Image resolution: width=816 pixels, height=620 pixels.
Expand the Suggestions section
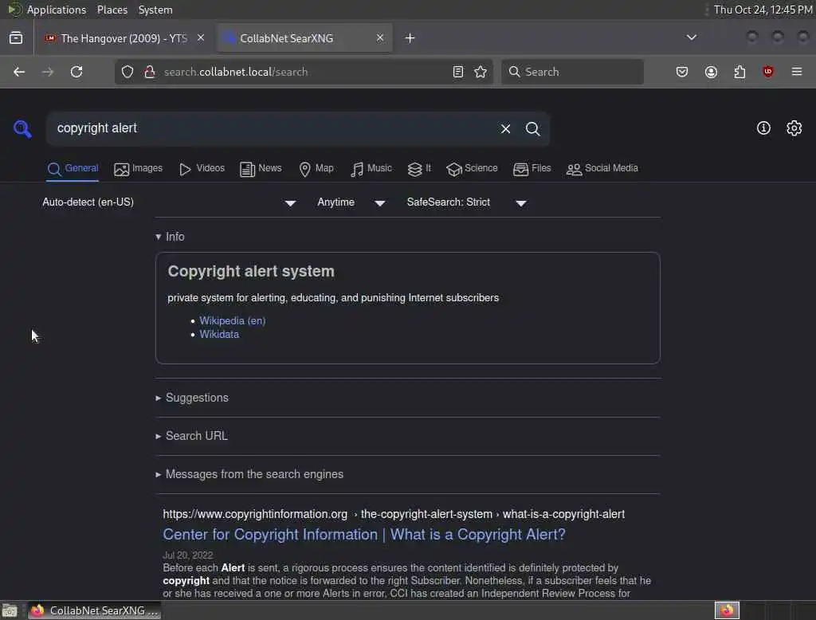192,398
